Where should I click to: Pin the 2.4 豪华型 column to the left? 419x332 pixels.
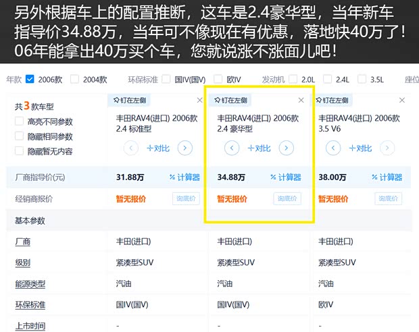click(x=230, y=101)
